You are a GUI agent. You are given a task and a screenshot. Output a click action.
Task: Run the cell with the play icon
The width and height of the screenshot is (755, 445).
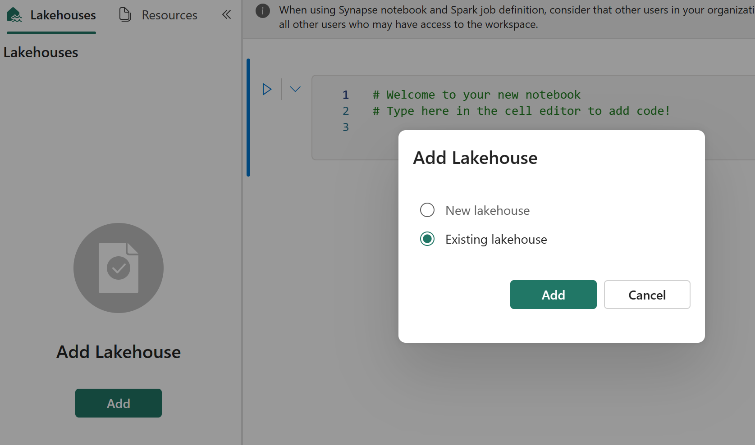tap(267, 89)
